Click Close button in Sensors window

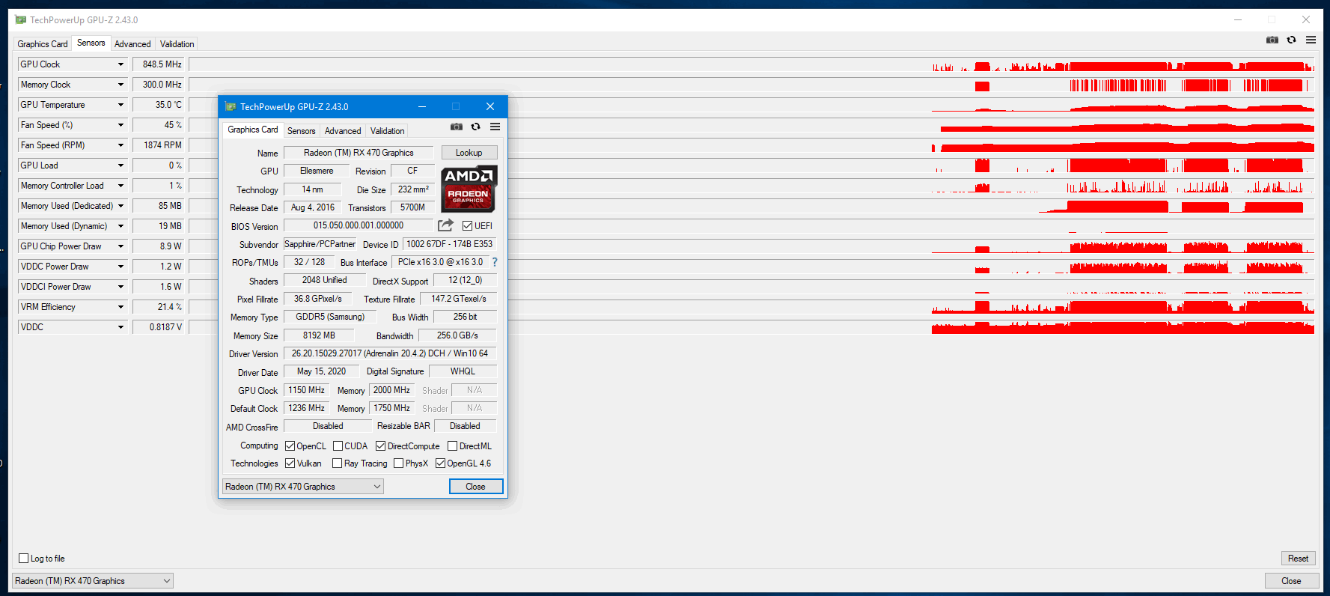point(1291,581)
